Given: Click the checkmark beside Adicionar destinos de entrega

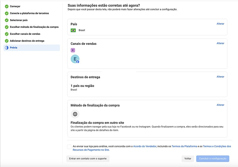Looking at the screenshot, I should click(x=7, y=41).
